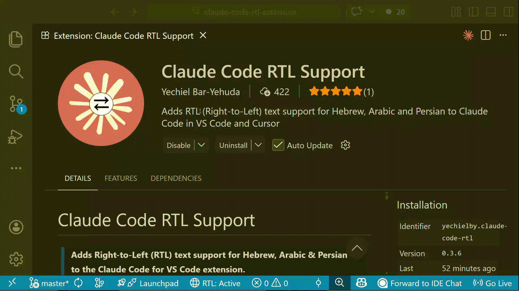This screenshot has width=519, height=291.
Task: Click the Claude Code RTL Support extension logo
Action: [101, 103]
